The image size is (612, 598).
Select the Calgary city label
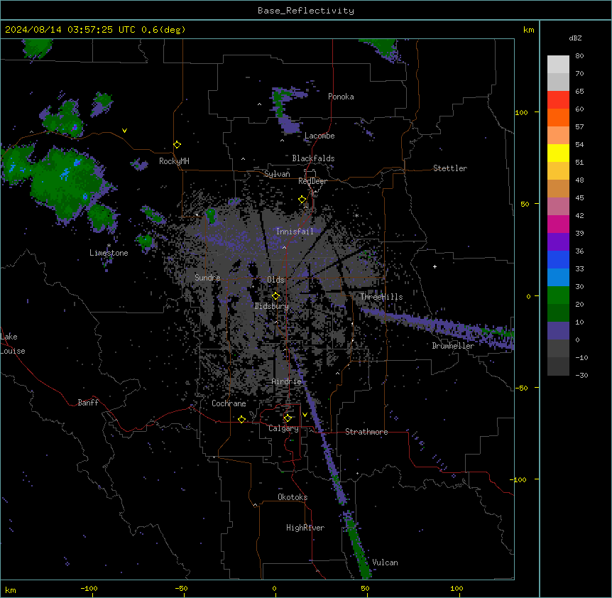pyautogui.click(x=283, y=428)
